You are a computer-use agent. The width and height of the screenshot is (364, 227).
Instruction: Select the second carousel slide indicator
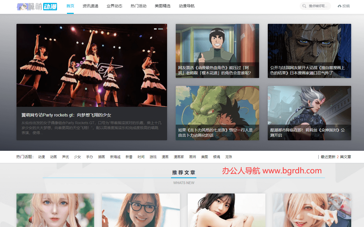[x=160, y=29]
